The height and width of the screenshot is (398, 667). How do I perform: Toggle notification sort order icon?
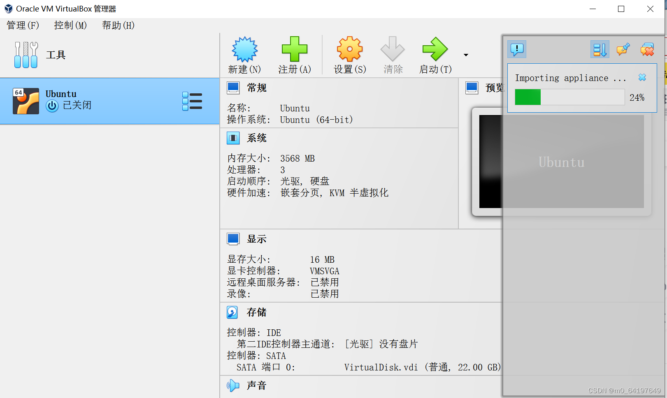600,49
